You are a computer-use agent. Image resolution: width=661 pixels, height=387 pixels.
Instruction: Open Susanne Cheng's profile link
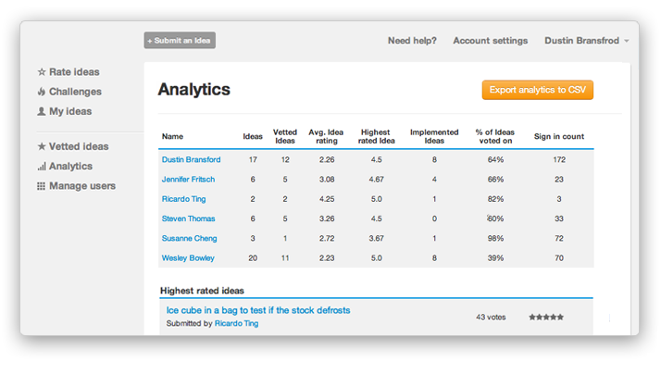[x=189, y=239]
